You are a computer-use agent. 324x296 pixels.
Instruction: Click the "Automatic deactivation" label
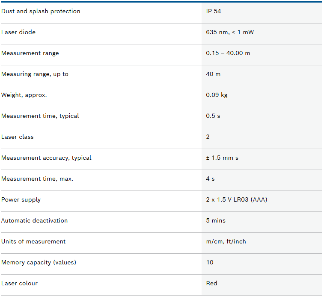(x=35, y=221)
